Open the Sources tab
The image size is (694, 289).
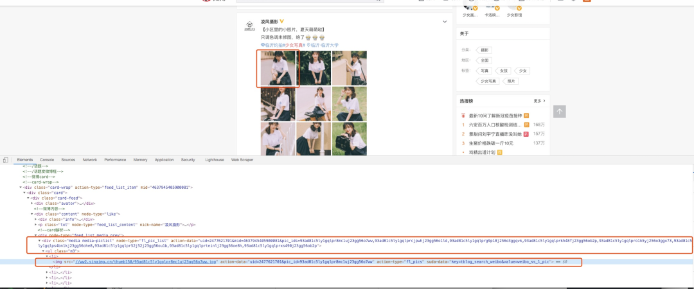click(68, 160)
